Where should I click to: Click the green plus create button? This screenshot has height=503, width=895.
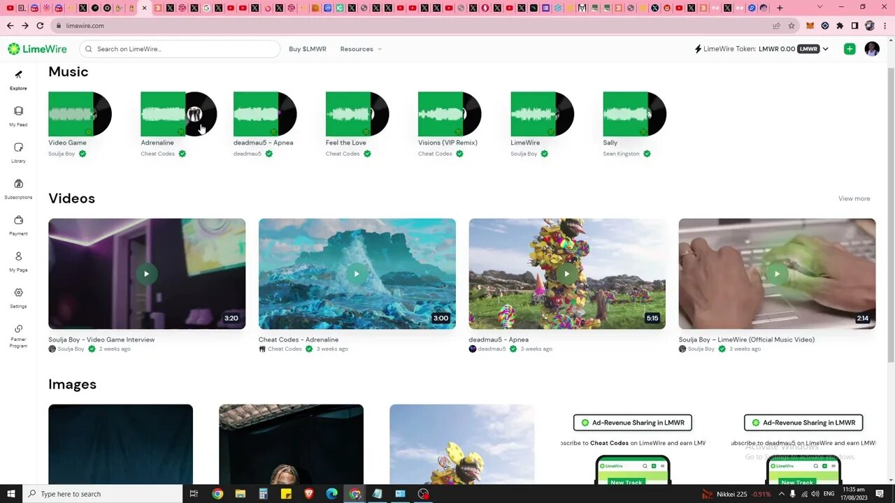[x=850, y=49]
